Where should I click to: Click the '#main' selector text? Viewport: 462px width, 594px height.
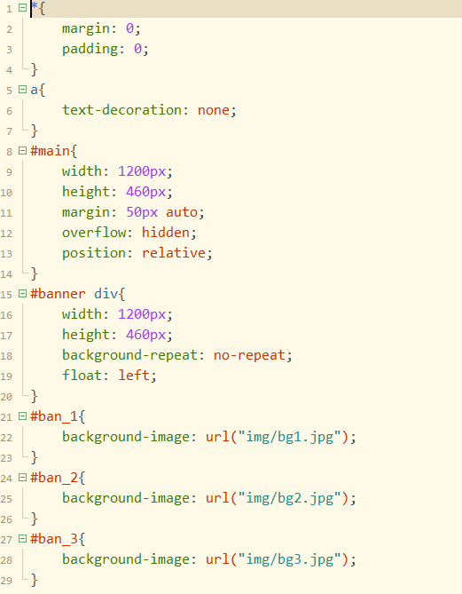tap(50, 151)
